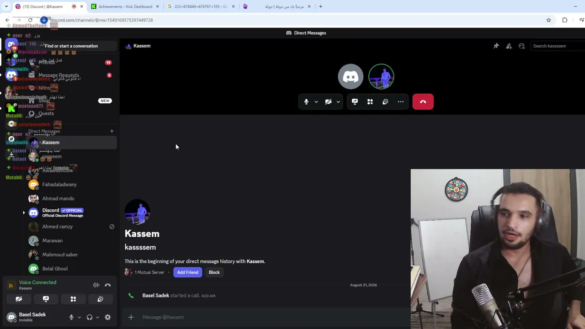
Task: Open the official Discord direct message
Action: [71, 212]
